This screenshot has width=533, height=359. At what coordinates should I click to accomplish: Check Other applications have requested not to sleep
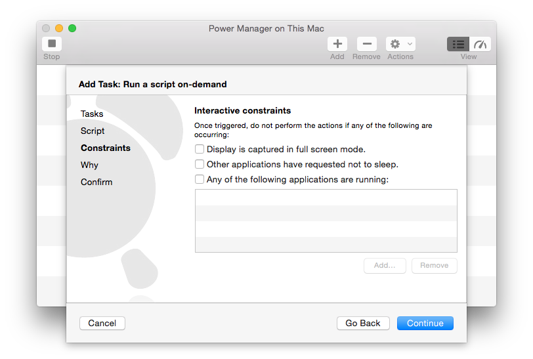[200, 164]
